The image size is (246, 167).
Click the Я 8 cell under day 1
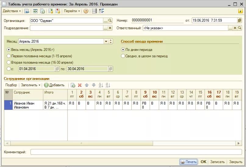pyautogui.click(x=72, y=105)
